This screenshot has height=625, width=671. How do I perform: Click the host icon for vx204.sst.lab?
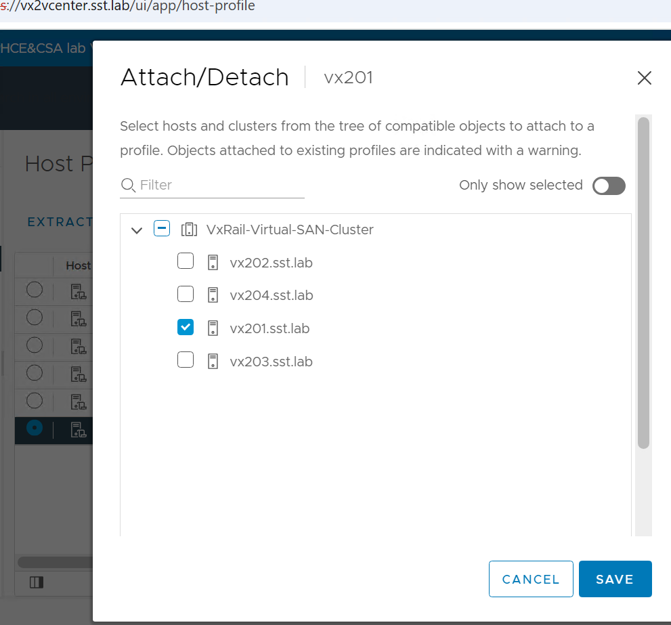point(213,295)
